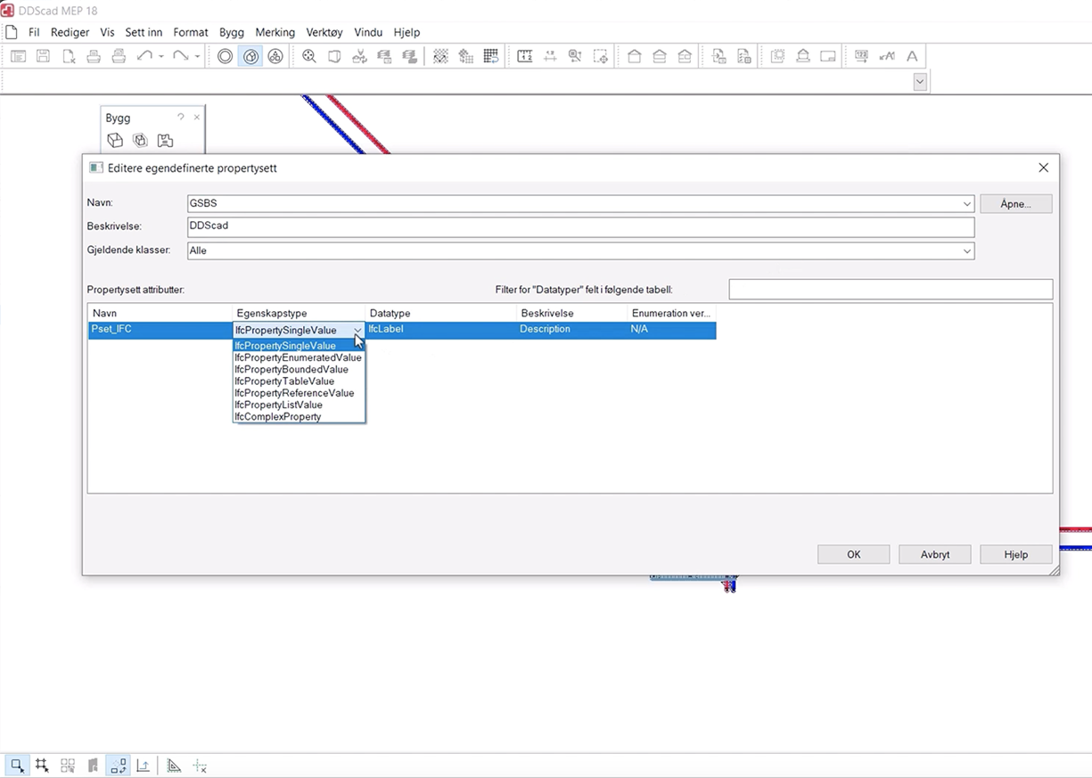This screenshot has height=778, width=1092.
Task: Expand the dropdown arrow on the empty toolbar row
Action: 920,82
